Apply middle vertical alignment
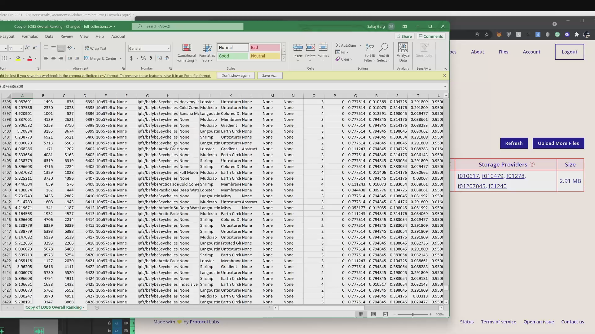This screenshot has width=595, height=334. click(x=53, y=48)
